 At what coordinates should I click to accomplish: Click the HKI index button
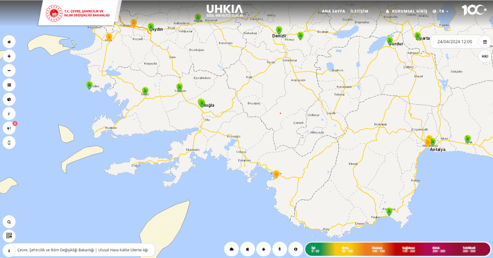tap(485, 56)
